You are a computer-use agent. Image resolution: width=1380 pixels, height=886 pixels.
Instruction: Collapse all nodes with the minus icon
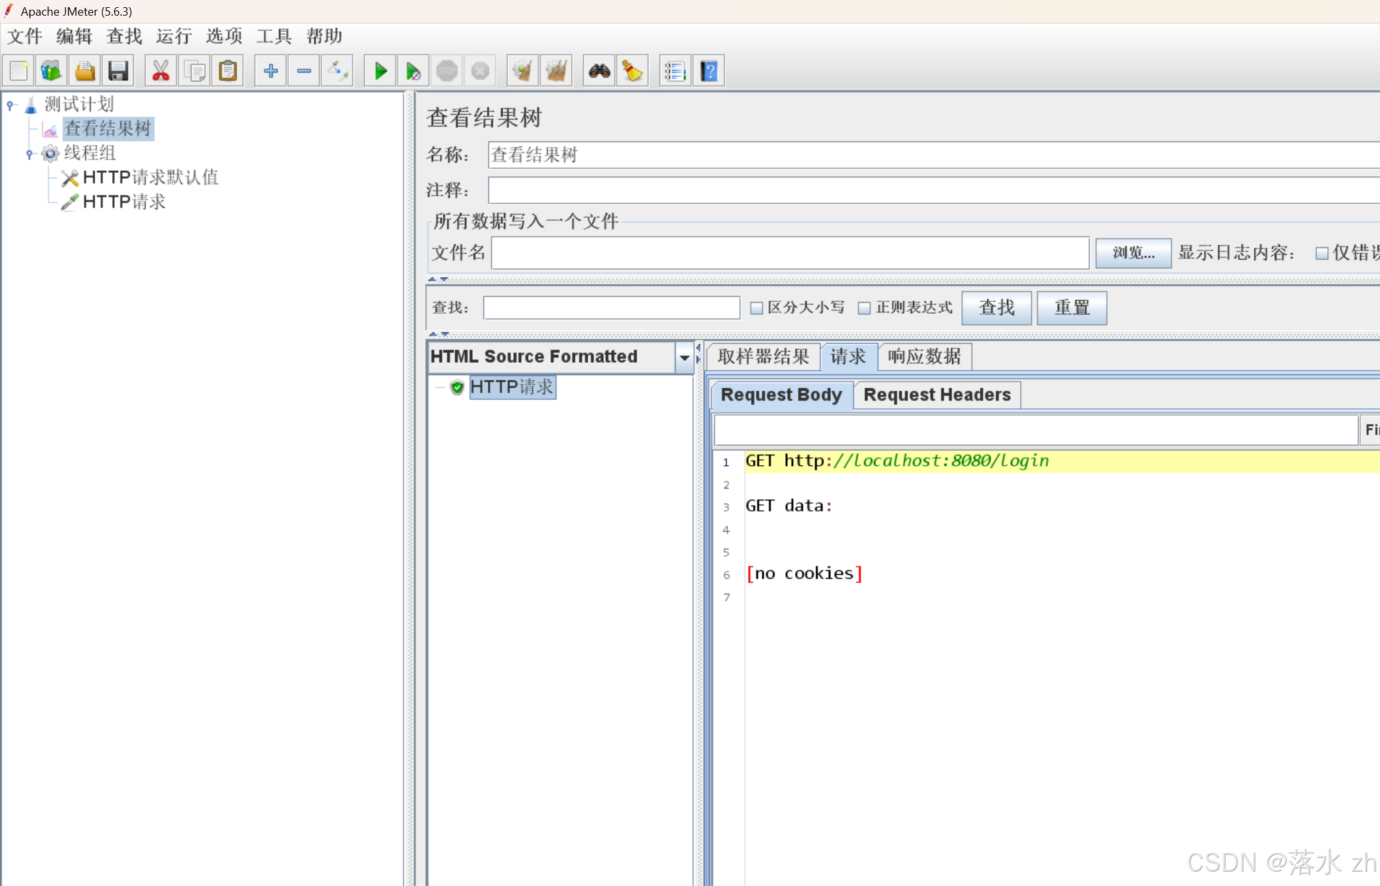(x=304, y=70)
